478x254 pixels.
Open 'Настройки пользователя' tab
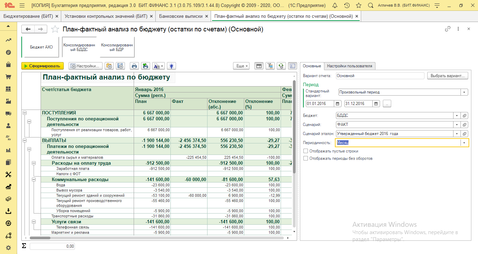point(350,66)
